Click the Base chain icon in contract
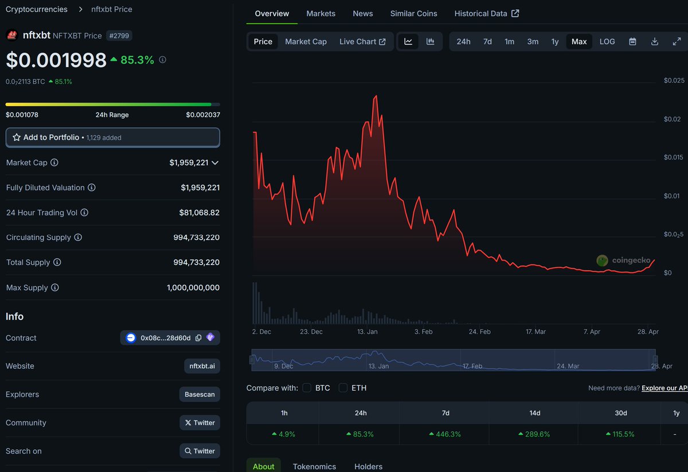Screen dimensions: 688x472 tap(131, 338)
